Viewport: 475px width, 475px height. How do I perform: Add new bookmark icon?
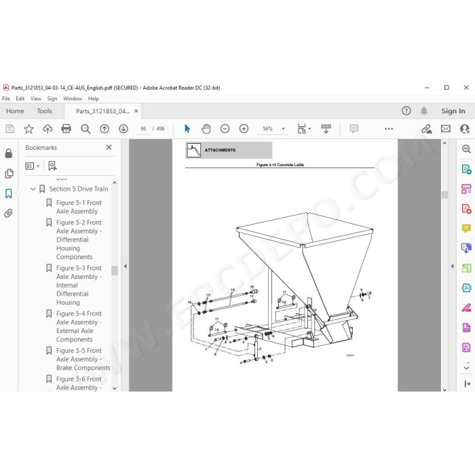click(x=52, y=166)
